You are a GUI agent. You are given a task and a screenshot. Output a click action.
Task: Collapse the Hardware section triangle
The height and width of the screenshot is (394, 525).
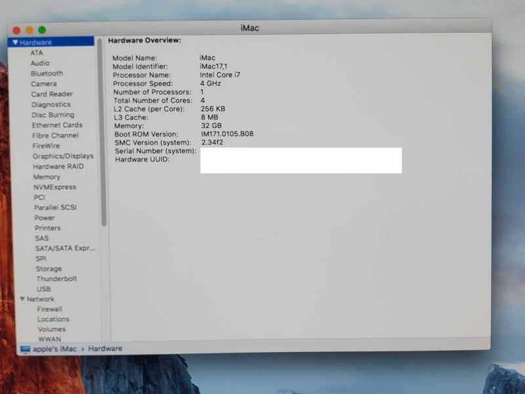[x=15, y=42]
